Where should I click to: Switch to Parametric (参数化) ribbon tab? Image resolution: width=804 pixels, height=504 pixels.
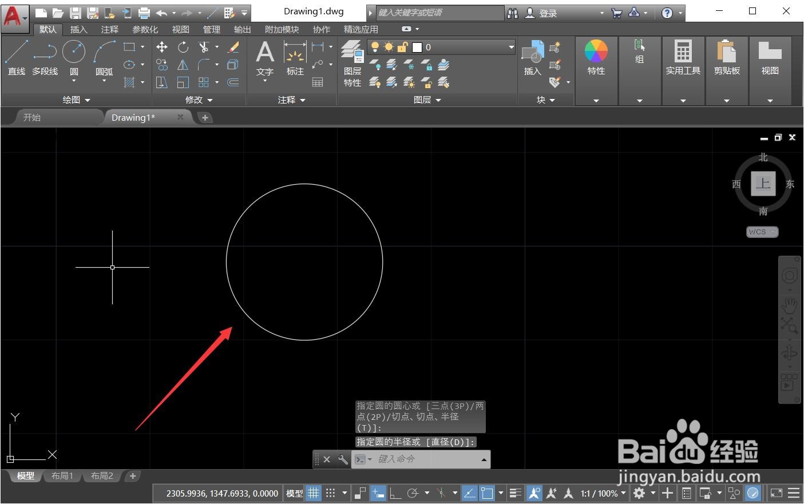click(145, 29)
